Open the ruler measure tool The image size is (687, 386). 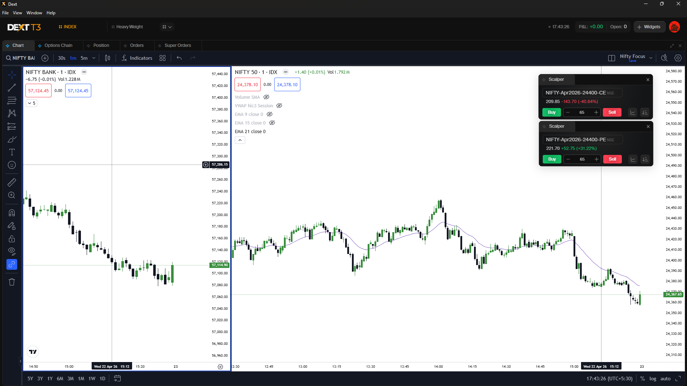tap(12, 182)
